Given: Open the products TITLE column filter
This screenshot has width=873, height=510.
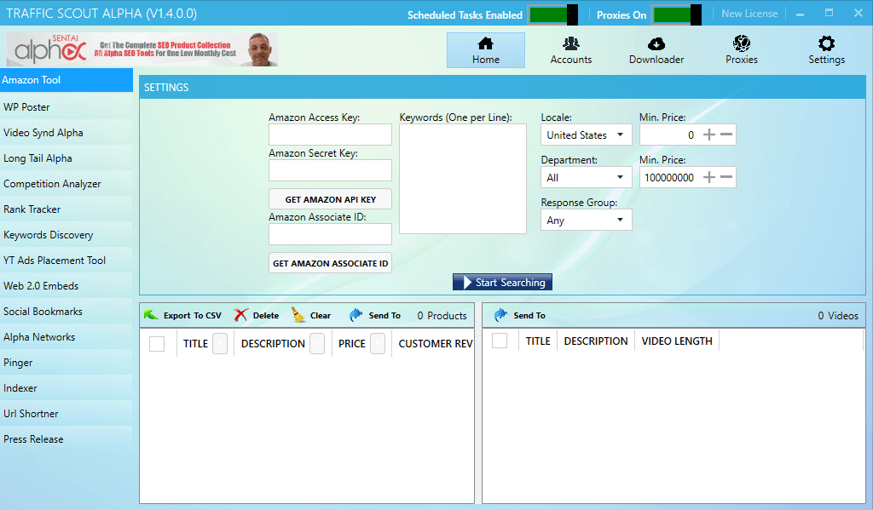Looking at the screenshot, I should click(220, 344).
